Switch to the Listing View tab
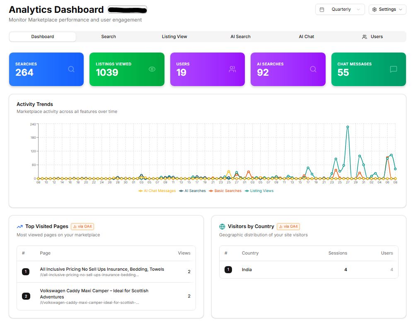Screen dimensions: 418x327 pos(174,37)
